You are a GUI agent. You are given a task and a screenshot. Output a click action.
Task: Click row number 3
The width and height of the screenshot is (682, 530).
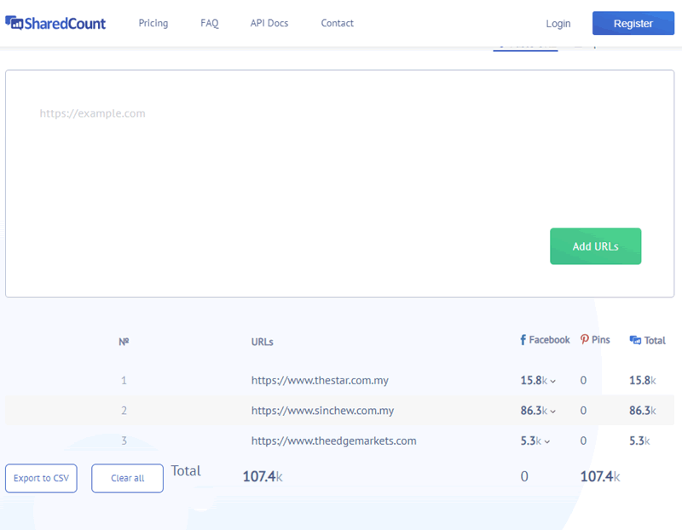pos(124,441)
